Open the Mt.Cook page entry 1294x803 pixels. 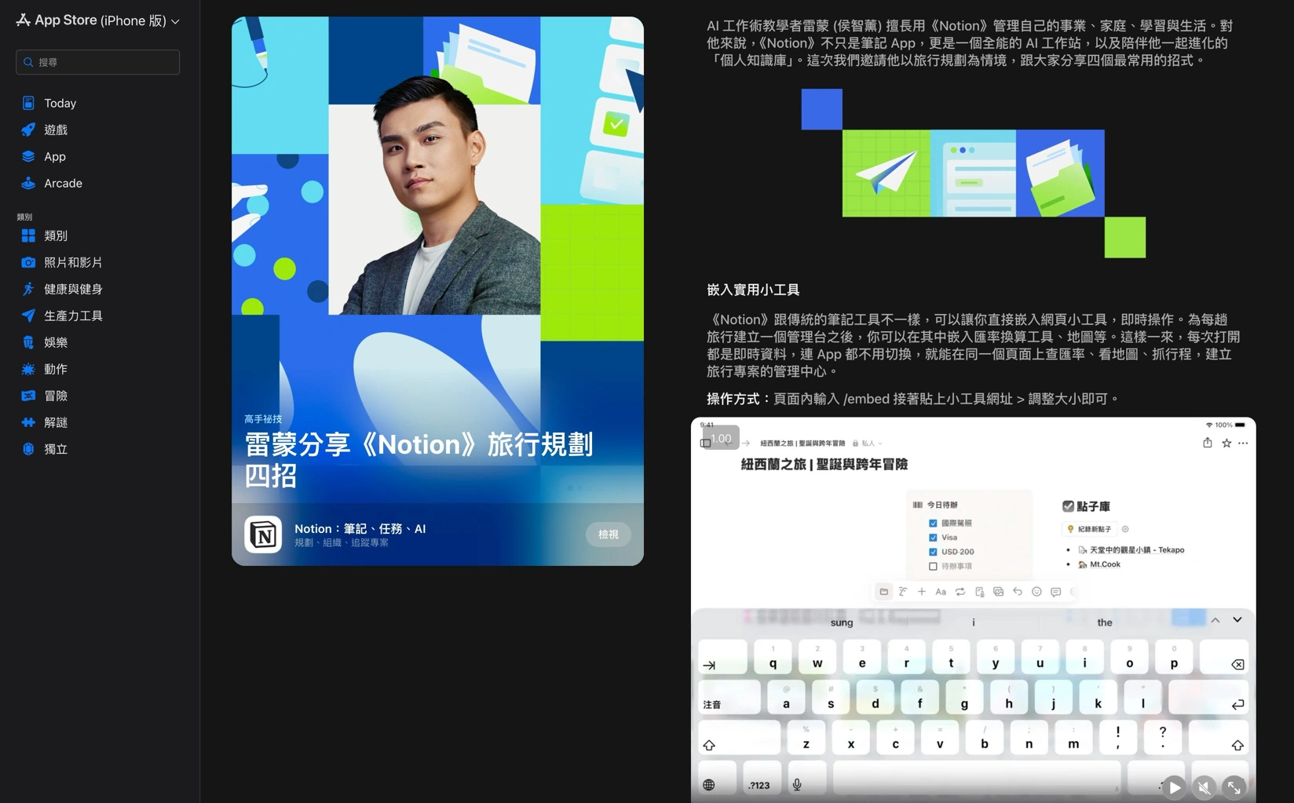tap(1105, 564)
